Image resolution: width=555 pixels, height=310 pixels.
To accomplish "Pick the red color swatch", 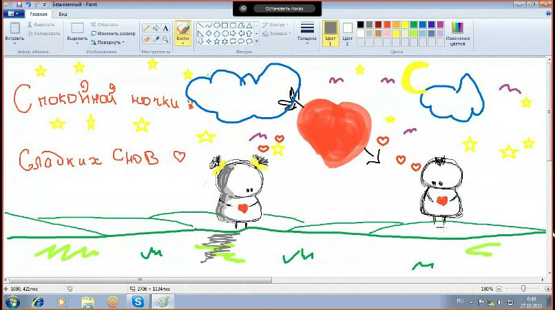I will pyautogui.click(x=388, y=25).
